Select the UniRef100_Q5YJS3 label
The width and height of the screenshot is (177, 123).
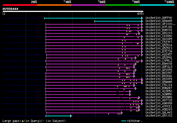coord(159,116)
